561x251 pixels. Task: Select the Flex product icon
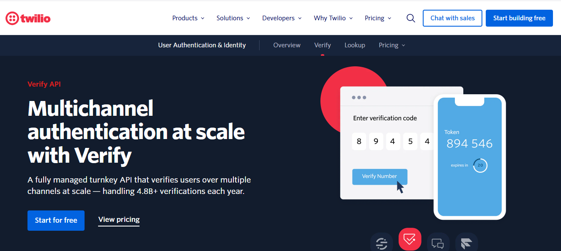tap(466, 243)
